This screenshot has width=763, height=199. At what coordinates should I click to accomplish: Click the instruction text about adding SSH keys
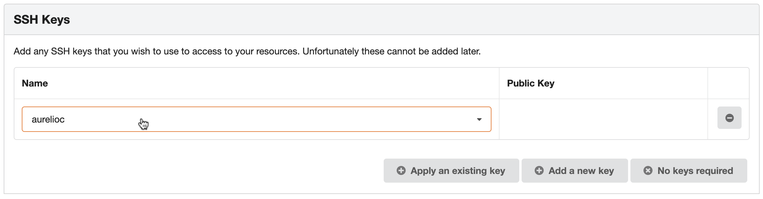click(x=247, y=51)
